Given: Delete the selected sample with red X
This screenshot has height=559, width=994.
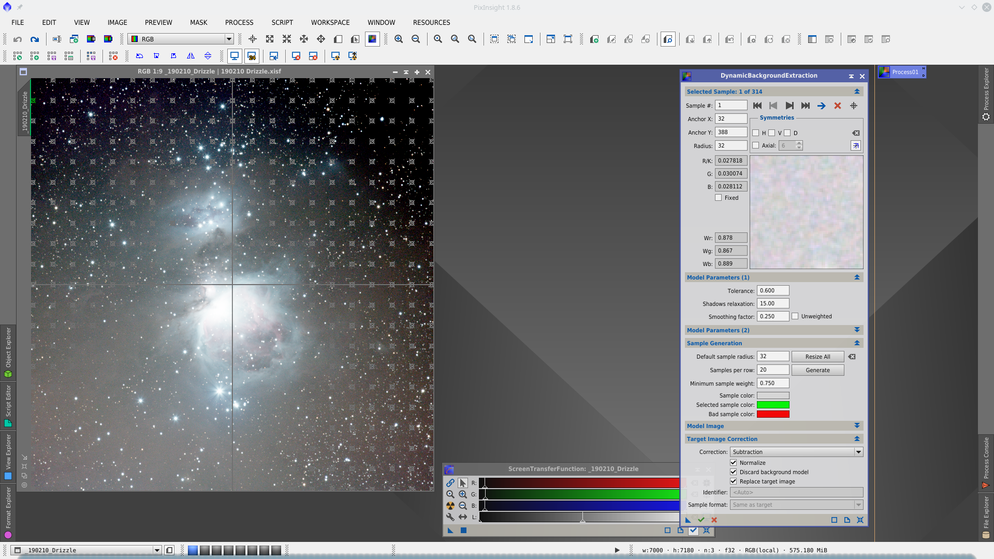Looking at the screenshot, I should [837, 106].
